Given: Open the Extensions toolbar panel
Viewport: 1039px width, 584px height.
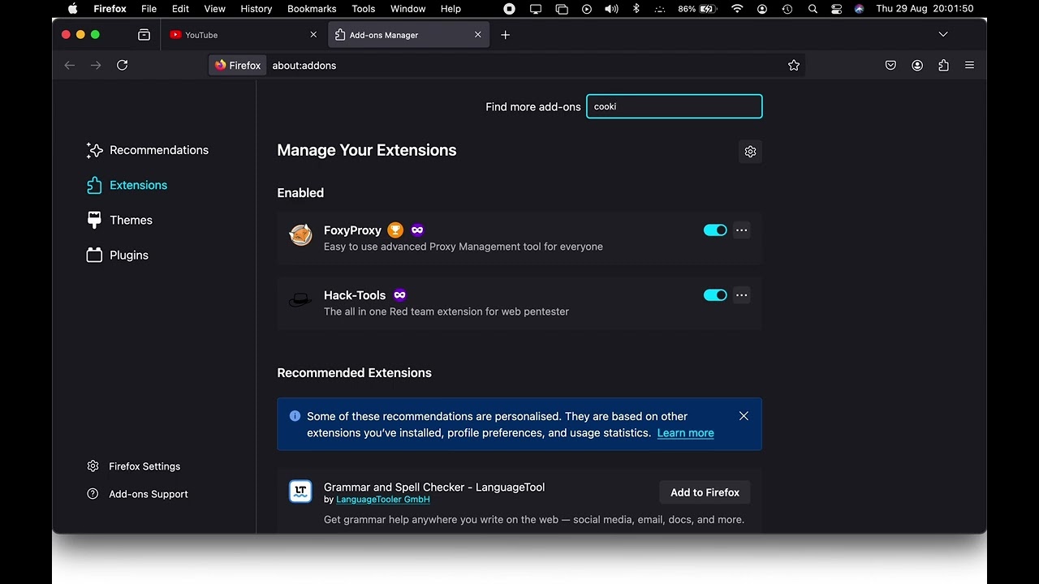Looking at the screenshot, I should 943,65.
